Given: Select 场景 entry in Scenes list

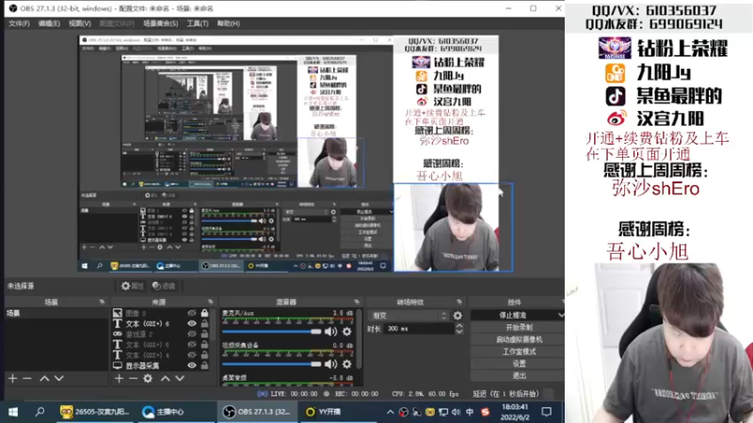Looking at the screenshot, I should point(56,313).
